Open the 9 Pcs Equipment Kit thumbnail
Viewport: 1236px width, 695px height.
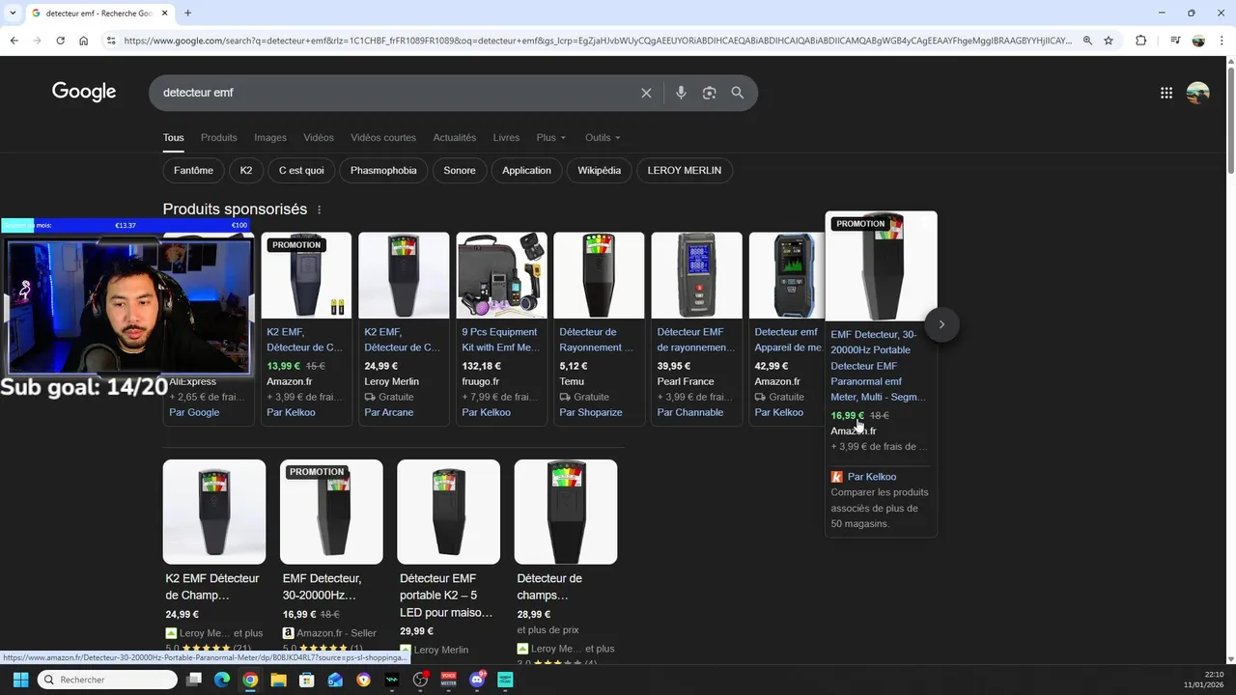pyautogui.click(x=501, y=275)
